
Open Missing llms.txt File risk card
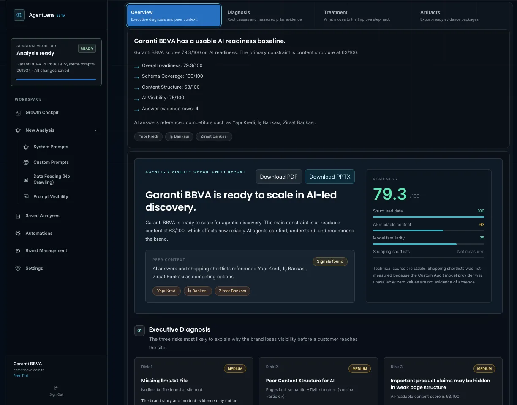(x=194, y=381)
